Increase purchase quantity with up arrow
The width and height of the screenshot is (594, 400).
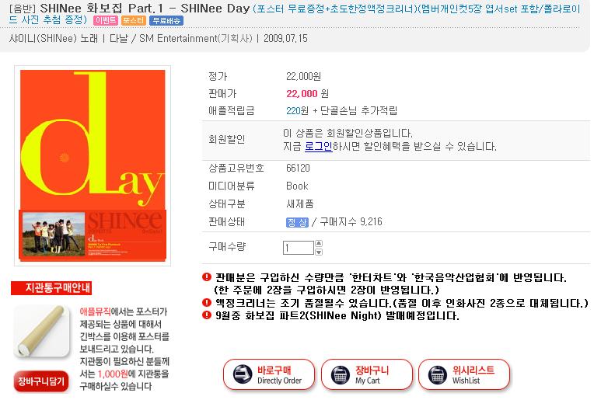coord(319,244)
